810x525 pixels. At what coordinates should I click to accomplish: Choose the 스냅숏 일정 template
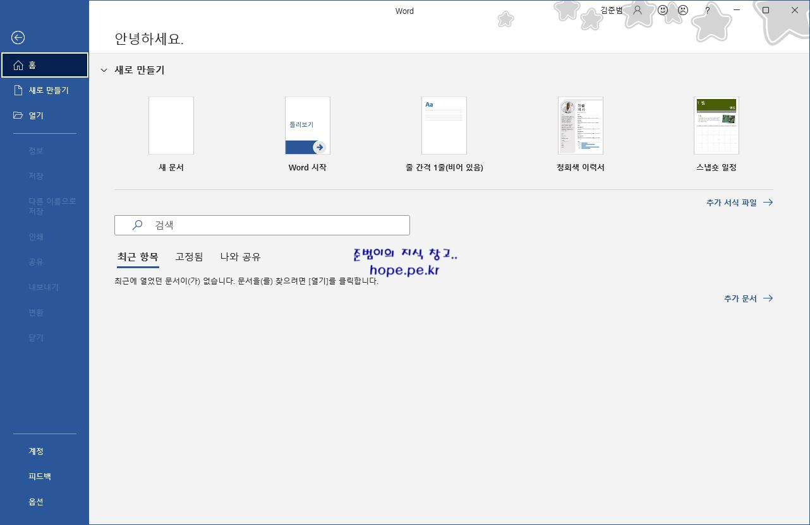pyautogui.click(x=716, y=126)
